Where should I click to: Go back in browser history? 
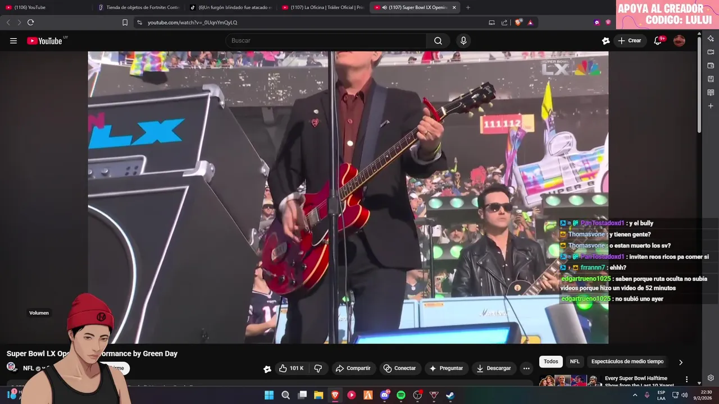(x=8, y=22)
